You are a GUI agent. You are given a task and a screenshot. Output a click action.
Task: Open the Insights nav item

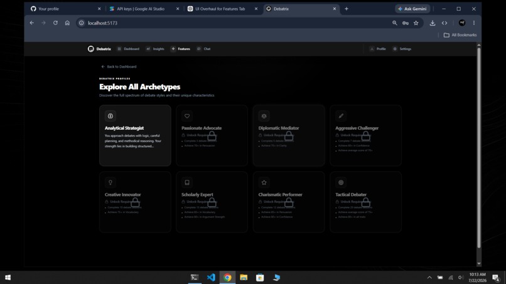pos(155,49)
